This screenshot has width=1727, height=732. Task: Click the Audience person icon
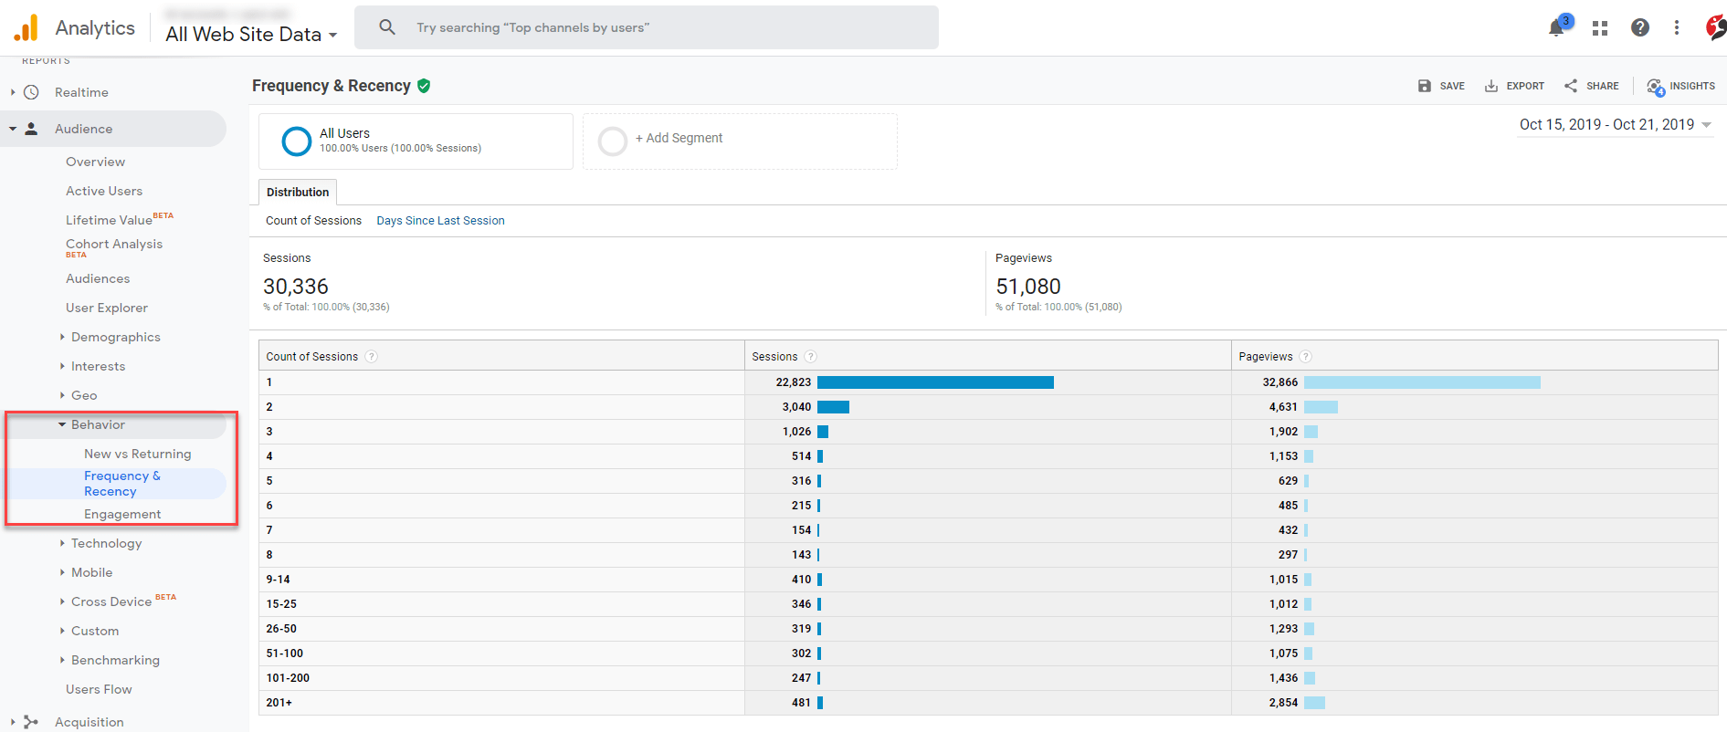[31, 129]
